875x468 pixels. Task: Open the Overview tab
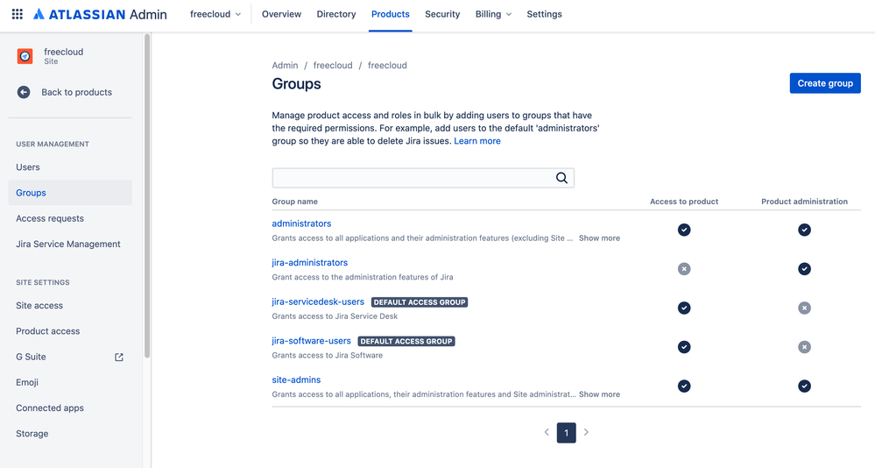(281, 14)
